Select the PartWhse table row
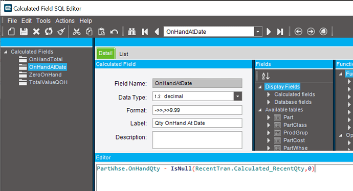 pos(295,148)
